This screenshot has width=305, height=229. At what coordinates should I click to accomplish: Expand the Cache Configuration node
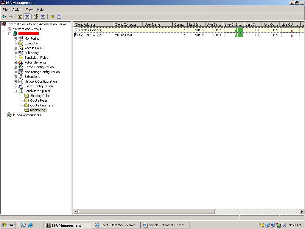[15, 67]
